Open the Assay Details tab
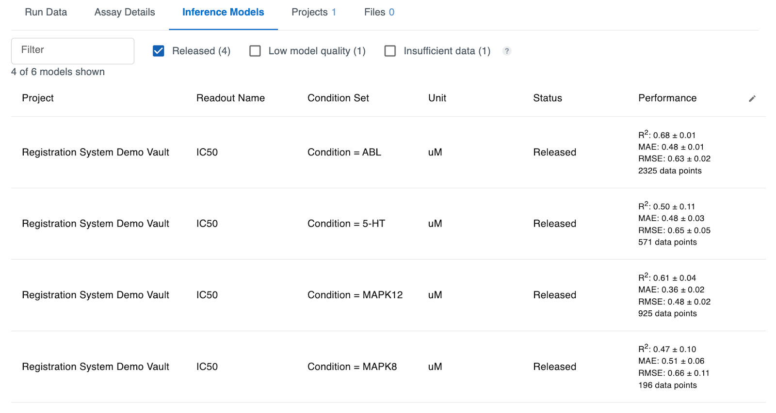The height and width of the screenshot is (413, 776). tap(124, 12)
